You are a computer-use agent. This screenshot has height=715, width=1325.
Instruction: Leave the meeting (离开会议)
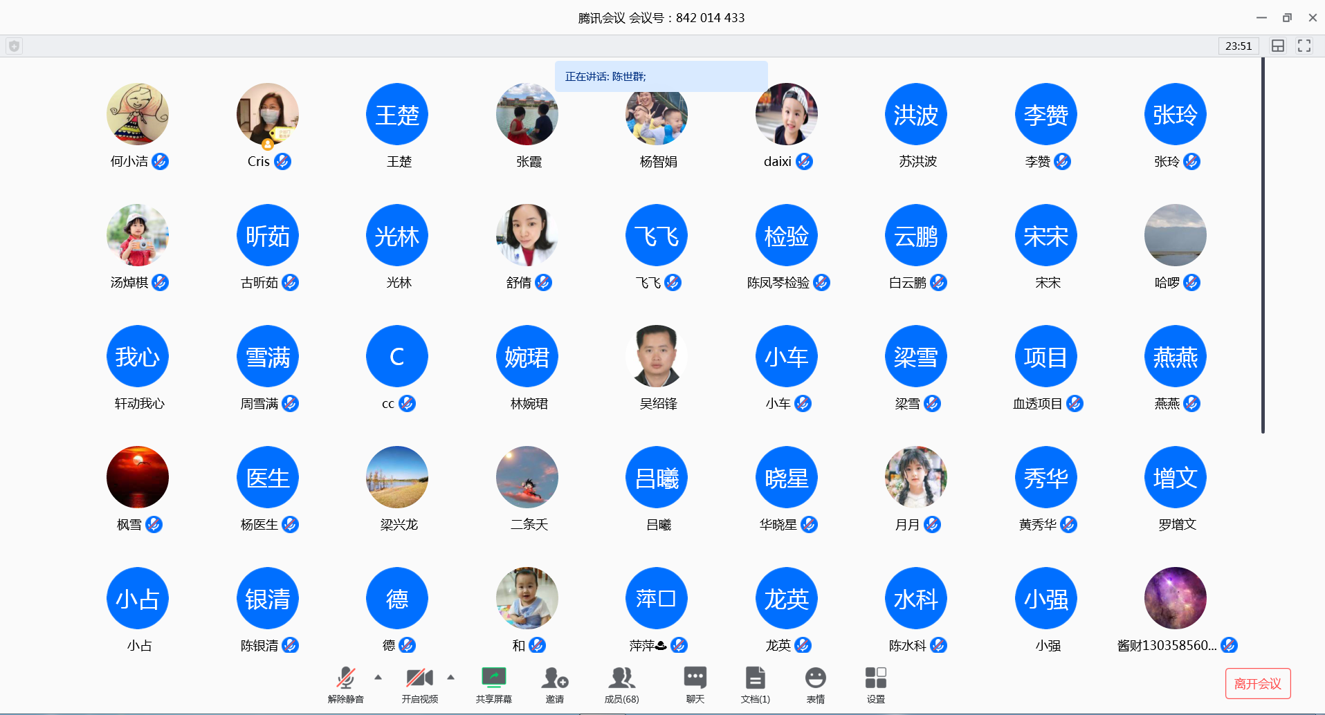point(1257,683)
